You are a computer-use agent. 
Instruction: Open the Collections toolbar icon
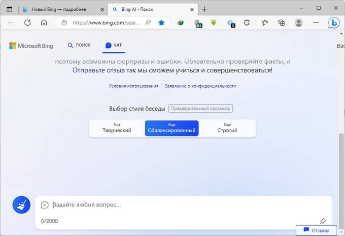point(281,23)
